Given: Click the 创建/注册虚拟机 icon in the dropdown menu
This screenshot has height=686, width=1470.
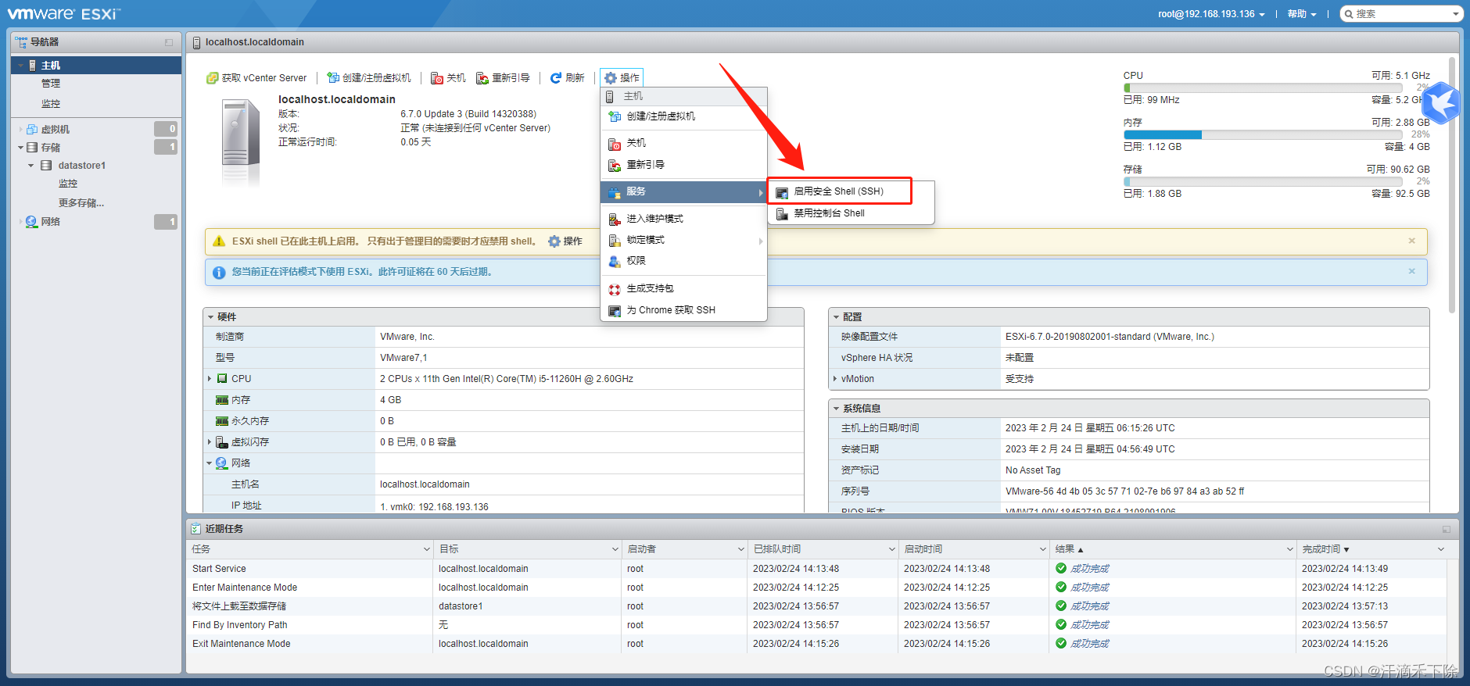Looking at the screenshot, I should [x=615, y=116].
